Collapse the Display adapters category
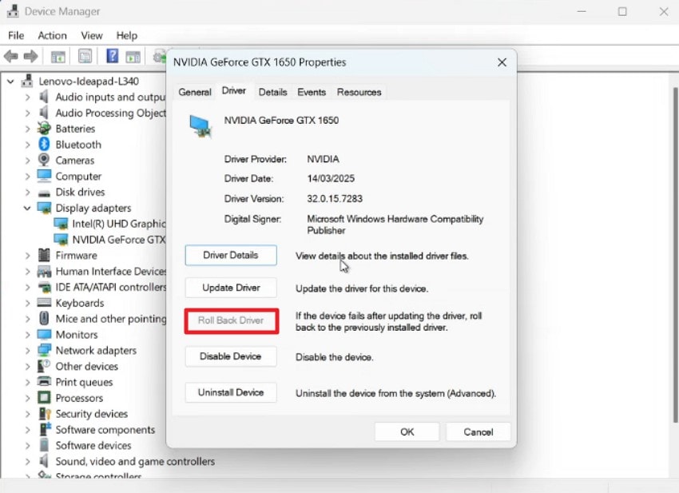 pos(27,208)
